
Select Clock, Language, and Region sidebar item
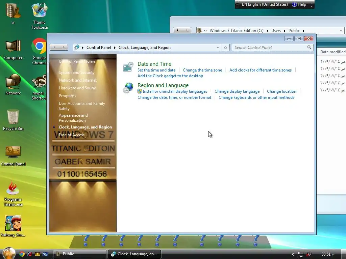pos(85,127)
